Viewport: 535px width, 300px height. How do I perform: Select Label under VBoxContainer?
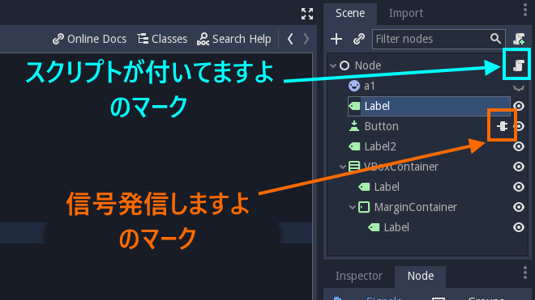(387, 187)
